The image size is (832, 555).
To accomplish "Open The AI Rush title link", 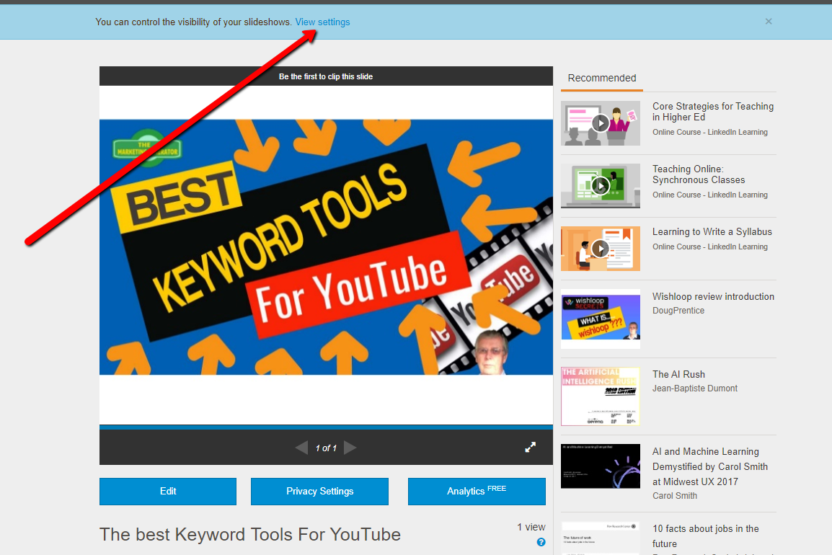I will (678, 375).
